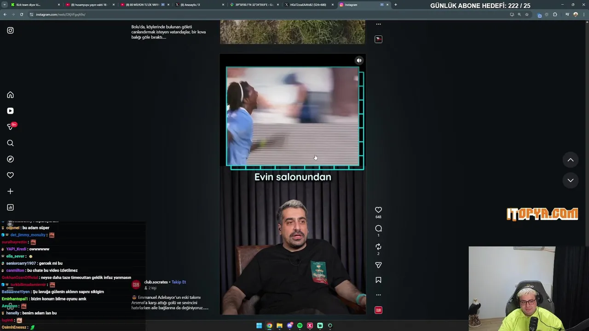Open Instagram logo in left sidebar
This screenshot has width=589, height=331.
pyautogui.click(x=10, y=30)
